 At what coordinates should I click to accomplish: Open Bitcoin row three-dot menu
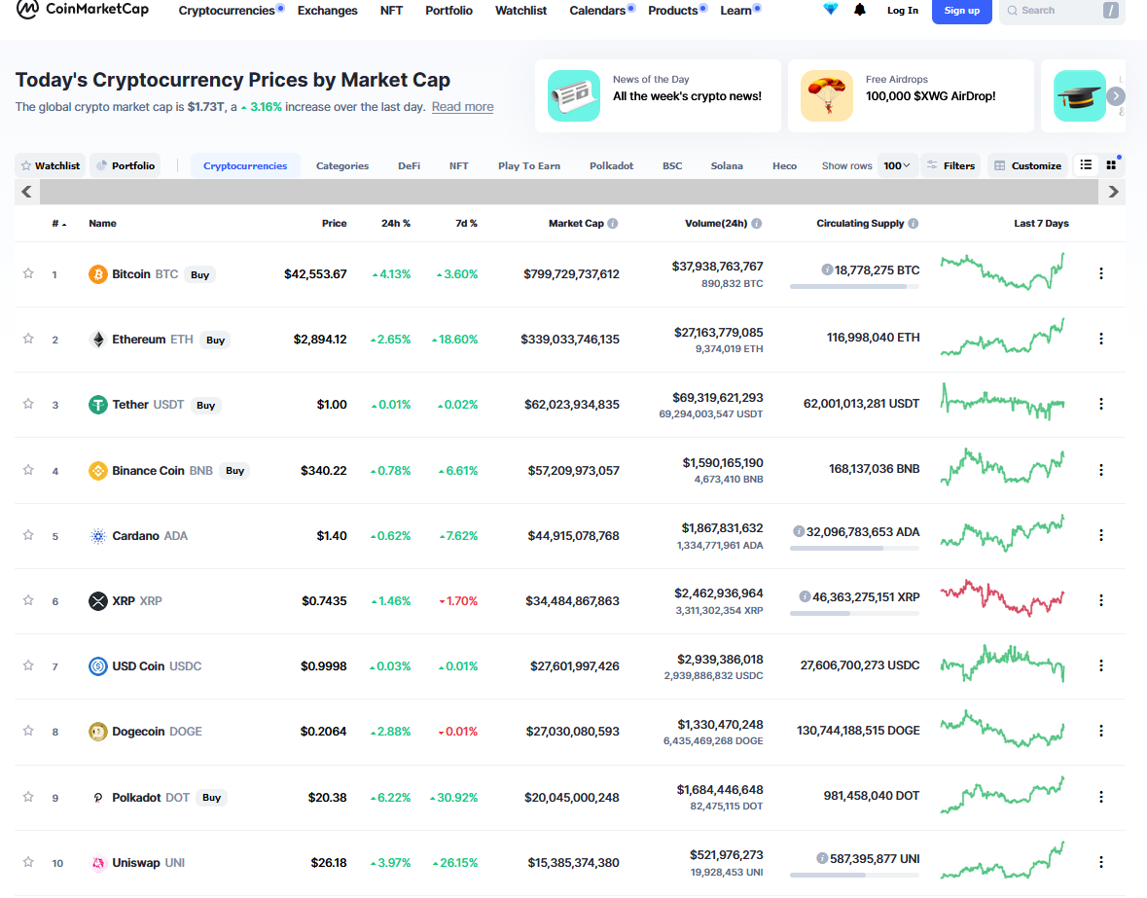tap(1101, 273)
